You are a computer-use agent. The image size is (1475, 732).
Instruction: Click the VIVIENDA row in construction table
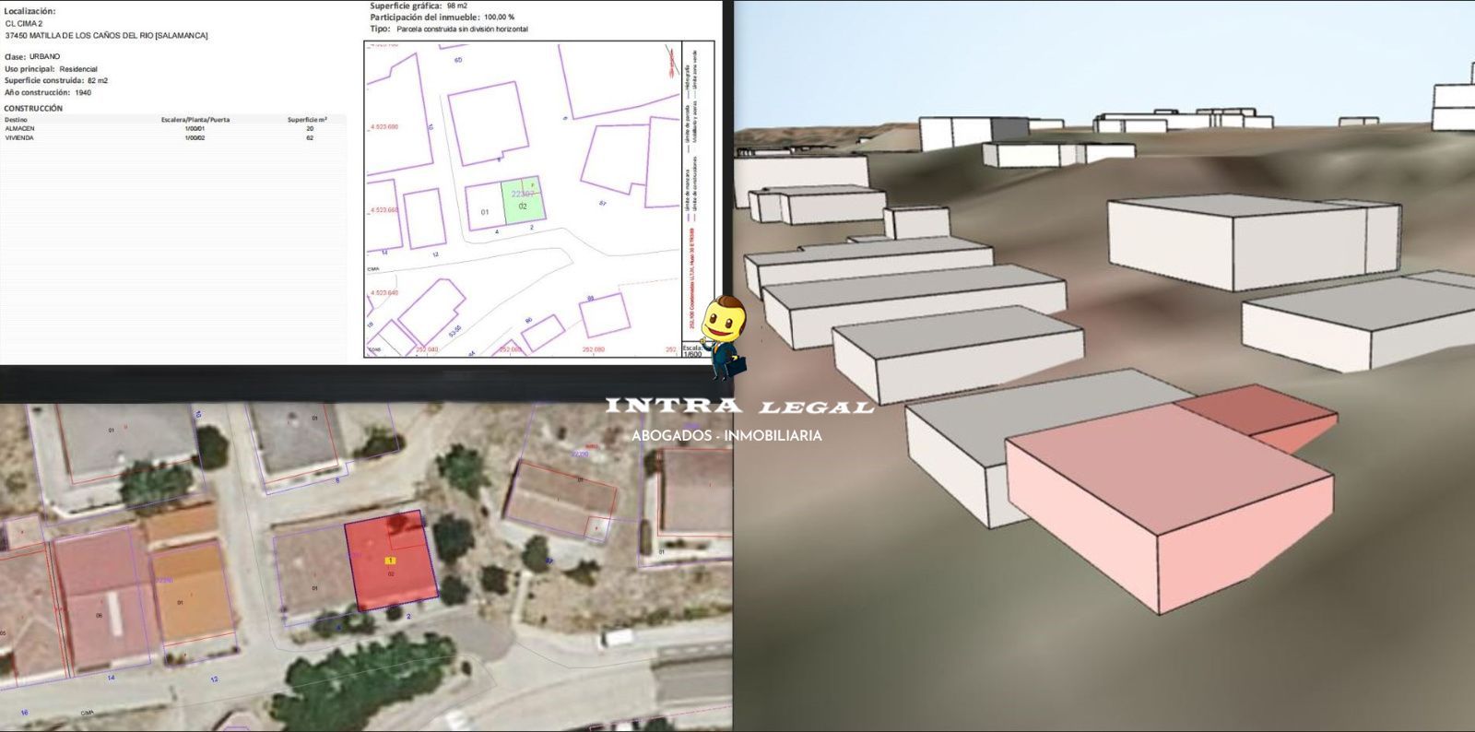19,138
